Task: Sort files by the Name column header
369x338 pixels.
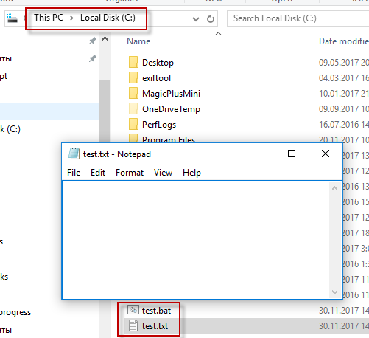Action: pos(138,41)
